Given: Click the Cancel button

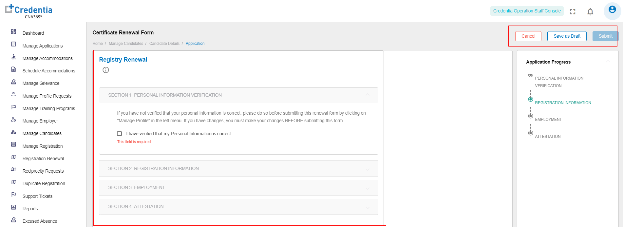Looking at the screenshot, I should pyautogui.click(x=528, y=36).
